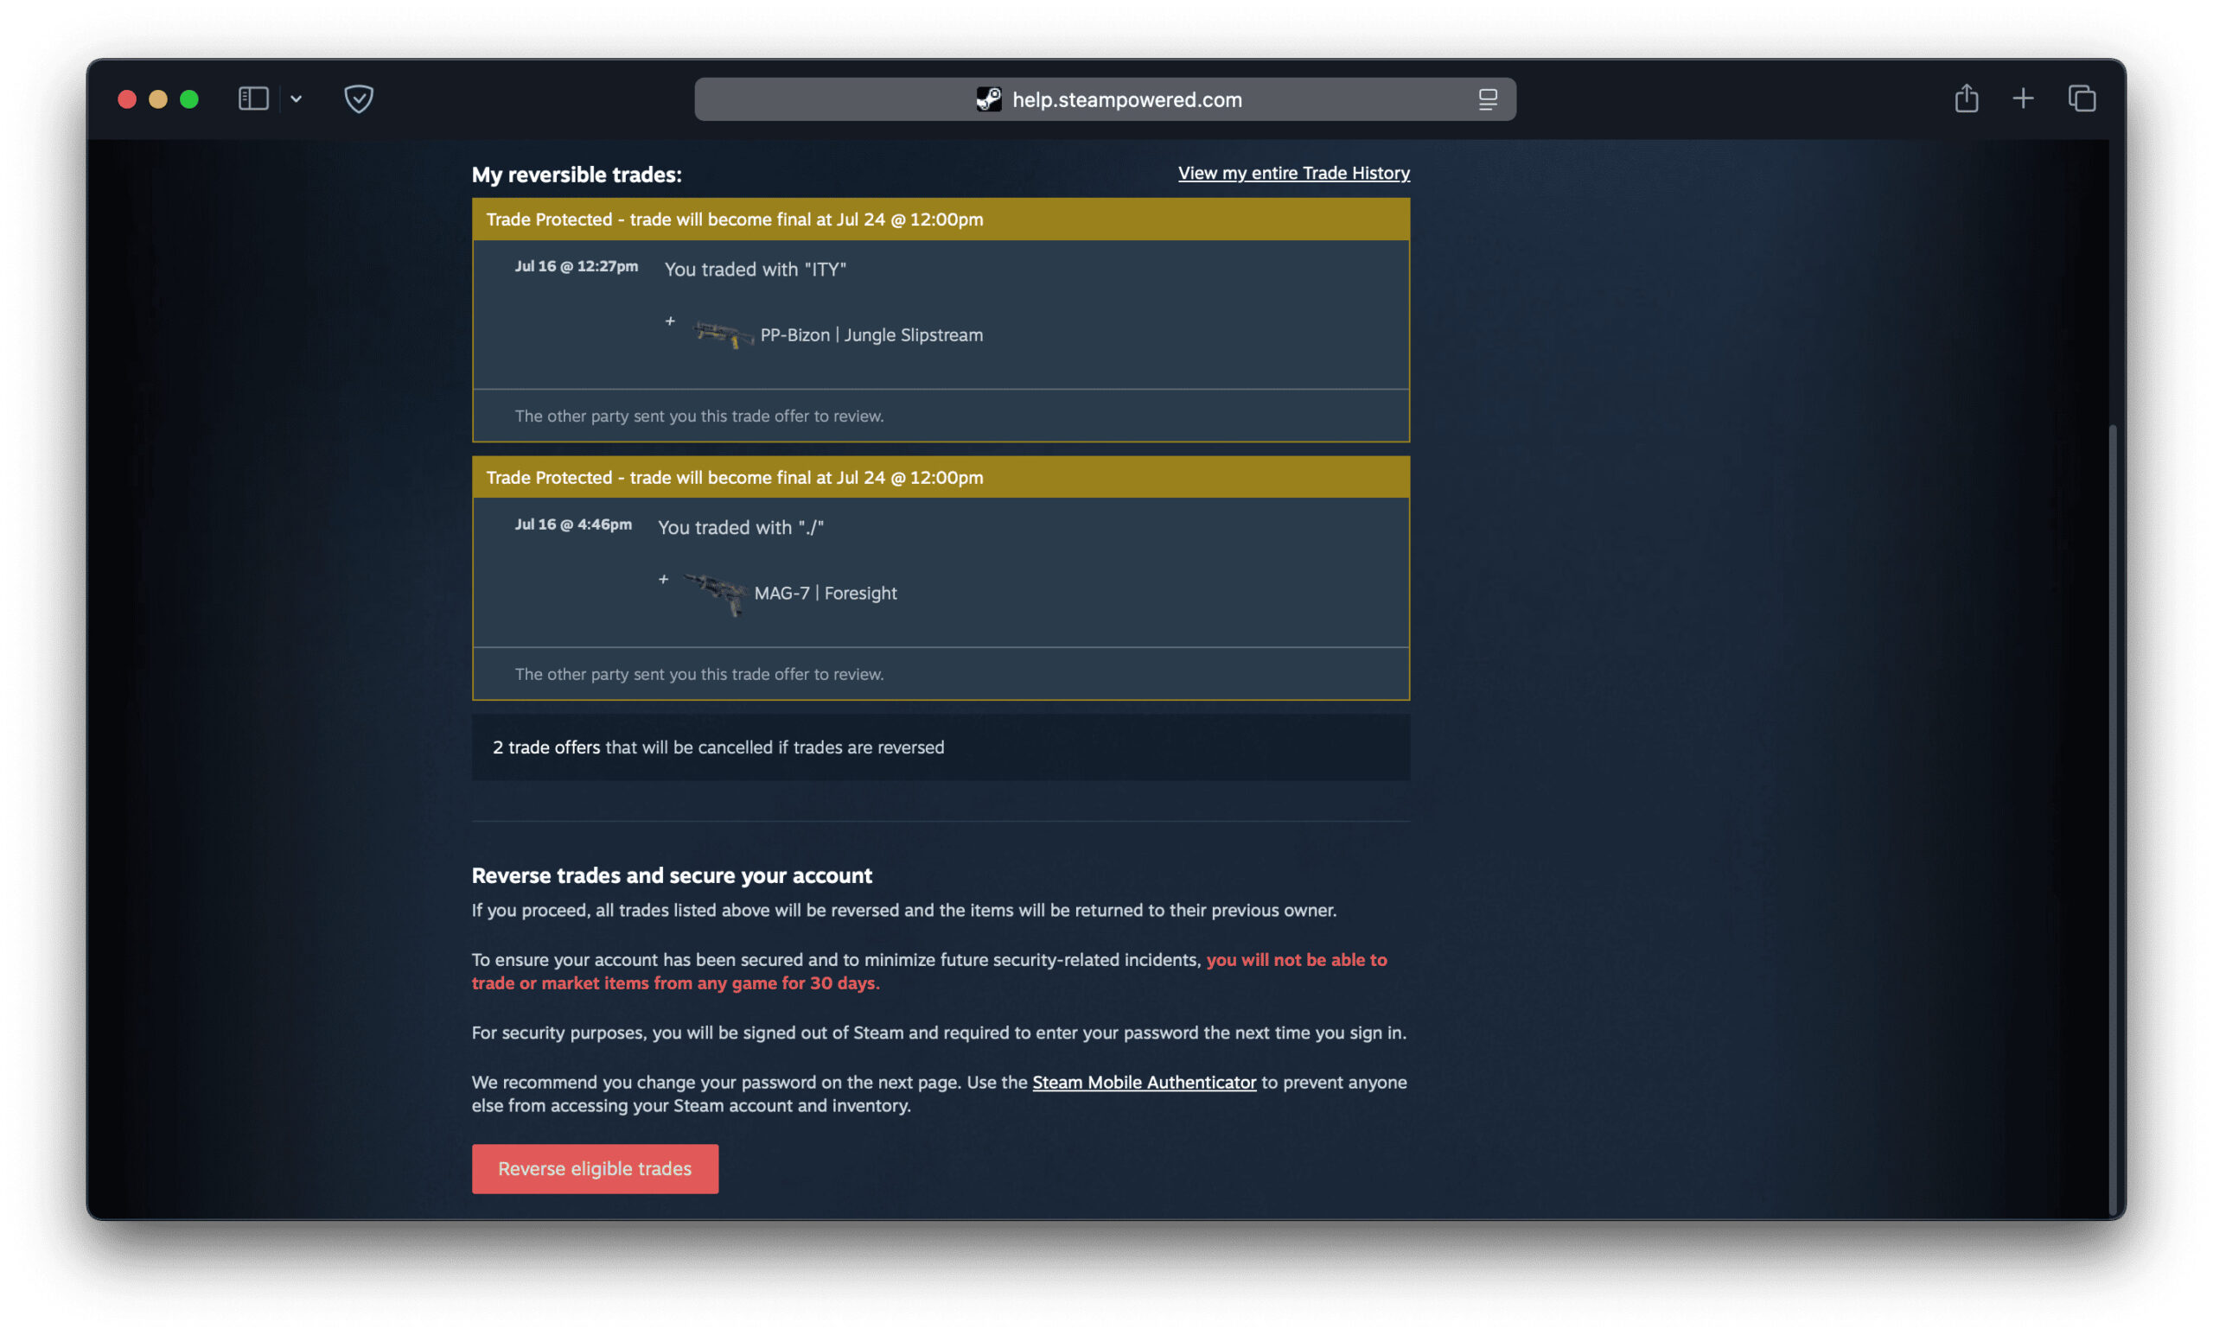Show the tab overview

click(2081, 99)
